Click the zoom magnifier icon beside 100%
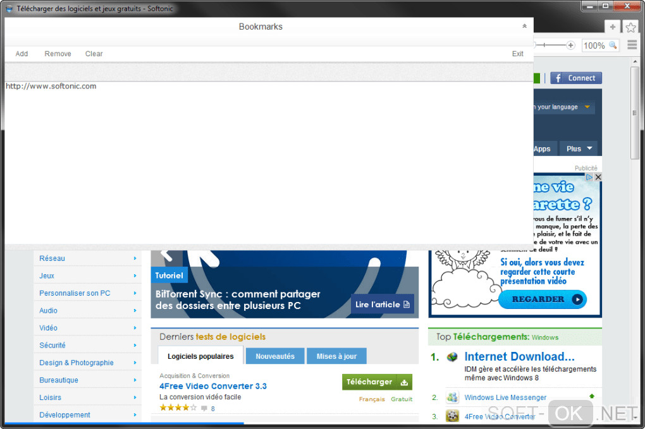Image resolution: width=645 pixels, height=429 pixels. tap(613, 45)
